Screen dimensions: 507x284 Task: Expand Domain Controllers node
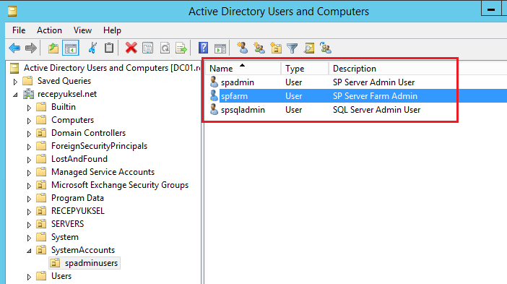pyautogui.click(x=29, y=134)
